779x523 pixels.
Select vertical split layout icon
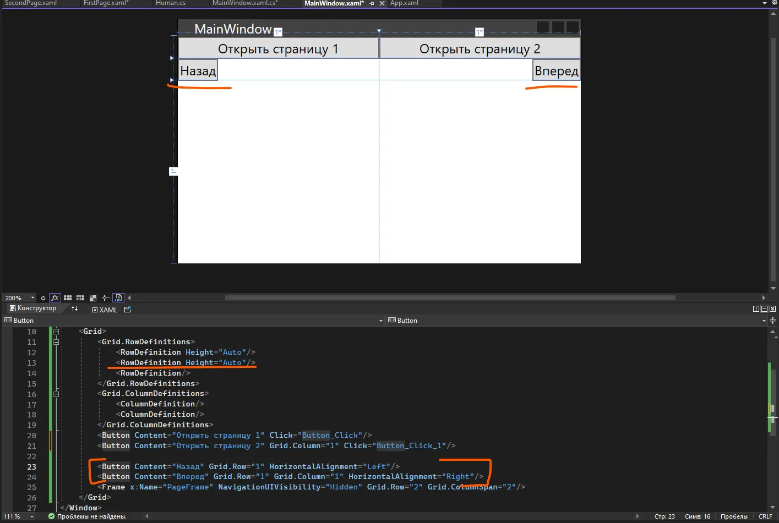click(756, 309)
